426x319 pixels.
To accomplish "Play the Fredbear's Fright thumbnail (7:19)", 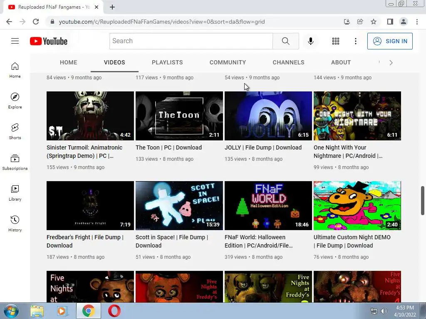I will point(90,206).
